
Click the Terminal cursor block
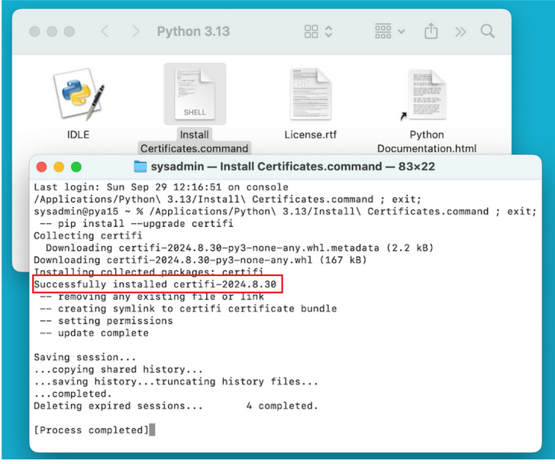click(152, 430)
